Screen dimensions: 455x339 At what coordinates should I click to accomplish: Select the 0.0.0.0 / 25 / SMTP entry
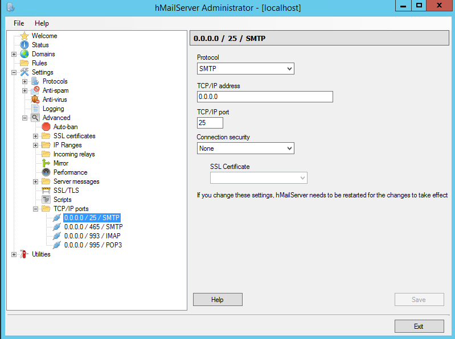(92, 218)
